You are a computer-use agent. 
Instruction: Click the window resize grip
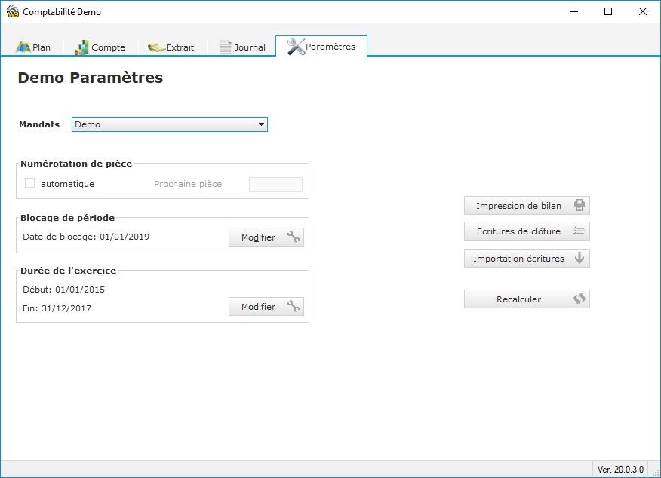[x=656, y=473]
